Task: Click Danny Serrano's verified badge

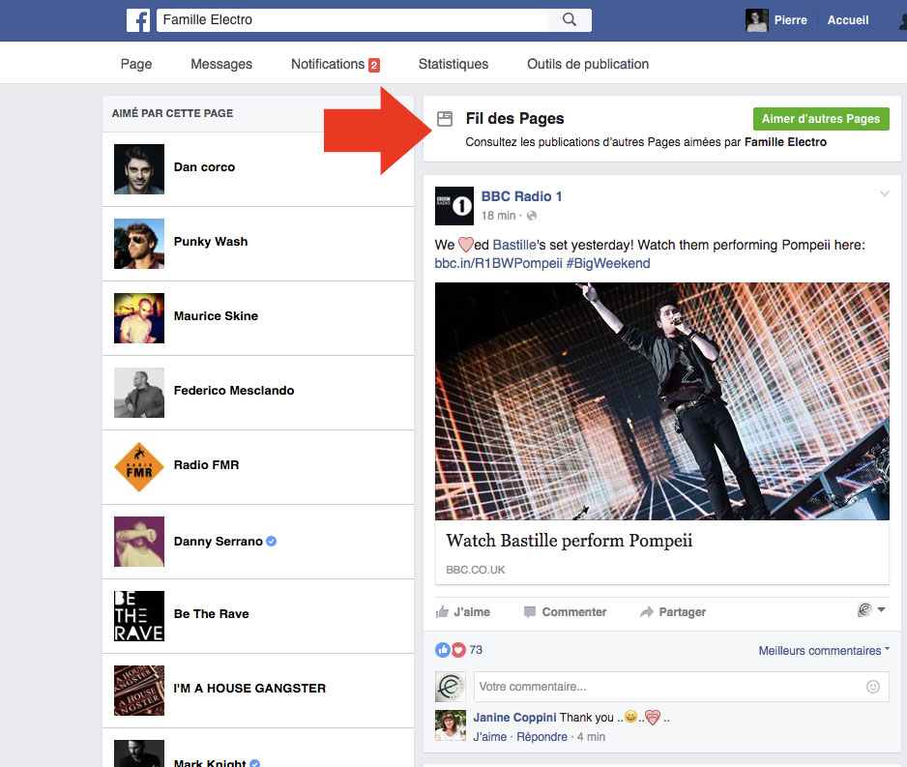Action: click(272, 542)
